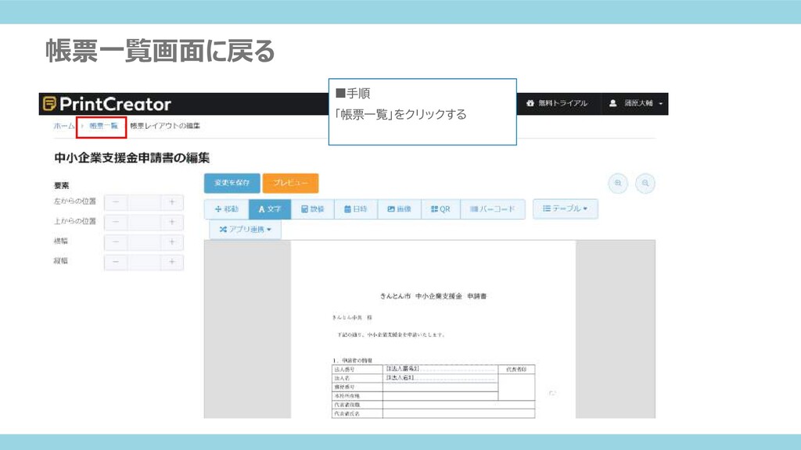
Task: Click the 本社所在地 row label
Action: pos(347,396)
